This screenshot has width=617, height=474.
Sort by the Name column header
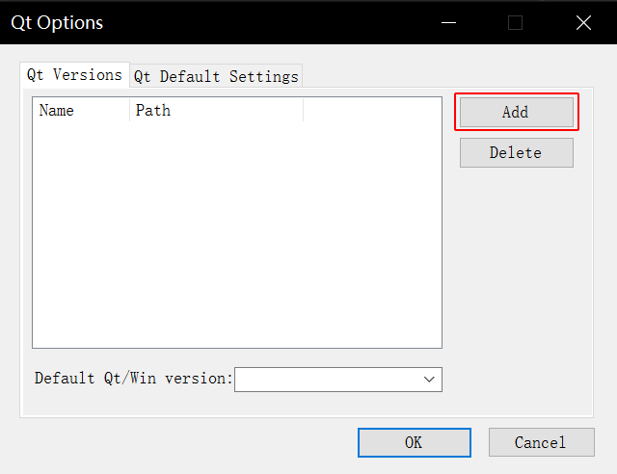81,110
